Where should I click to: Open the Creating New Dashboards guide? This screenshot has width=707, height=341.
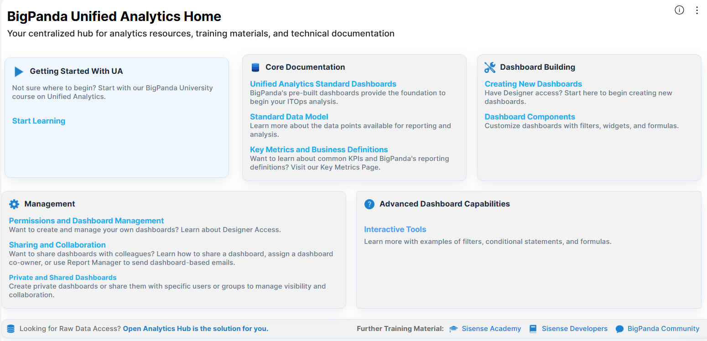[x=533, y=83]
